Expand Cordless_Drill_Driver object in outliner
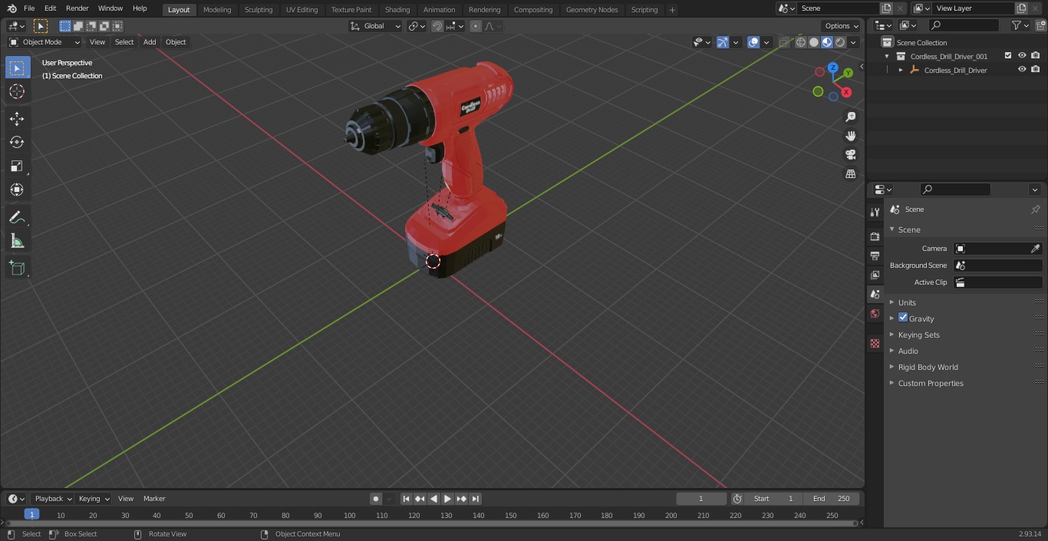This screenshot has width=1048, height=541. pyautogui.click(x=901, y=70)
